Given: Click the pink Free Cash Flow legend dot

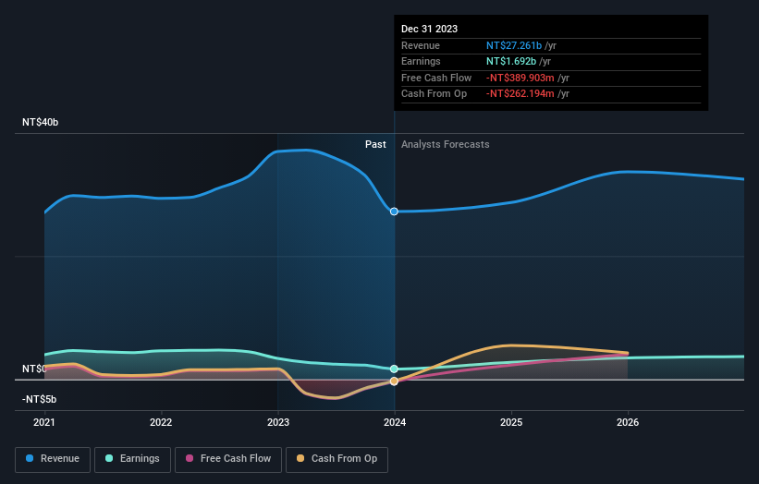Looking at the screenshot, I should 190,458.
